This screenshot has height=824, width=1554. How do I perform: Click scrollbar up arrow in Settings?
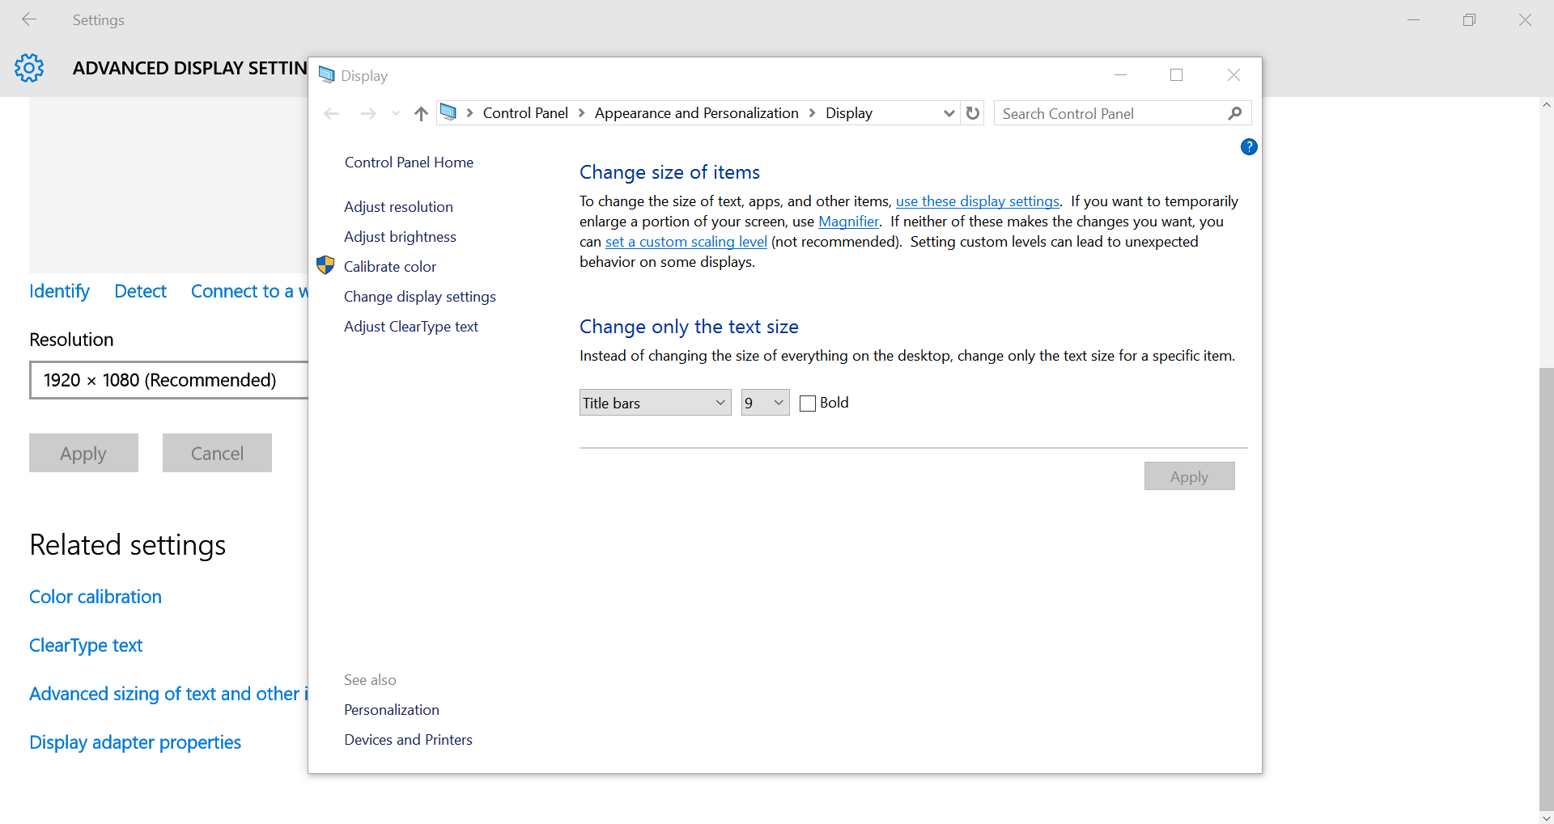click(1546, 104)
